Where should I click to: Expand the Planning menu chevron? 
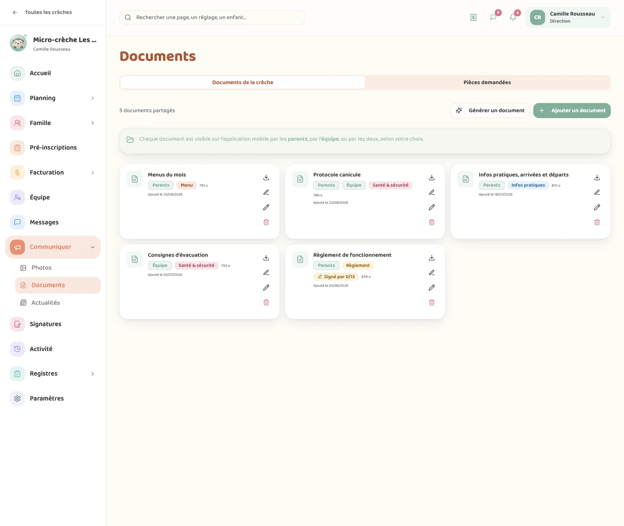point(92,98)
